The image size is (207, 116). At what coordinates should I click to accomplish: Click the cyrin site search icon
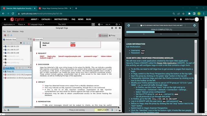(x=175, y=19)
